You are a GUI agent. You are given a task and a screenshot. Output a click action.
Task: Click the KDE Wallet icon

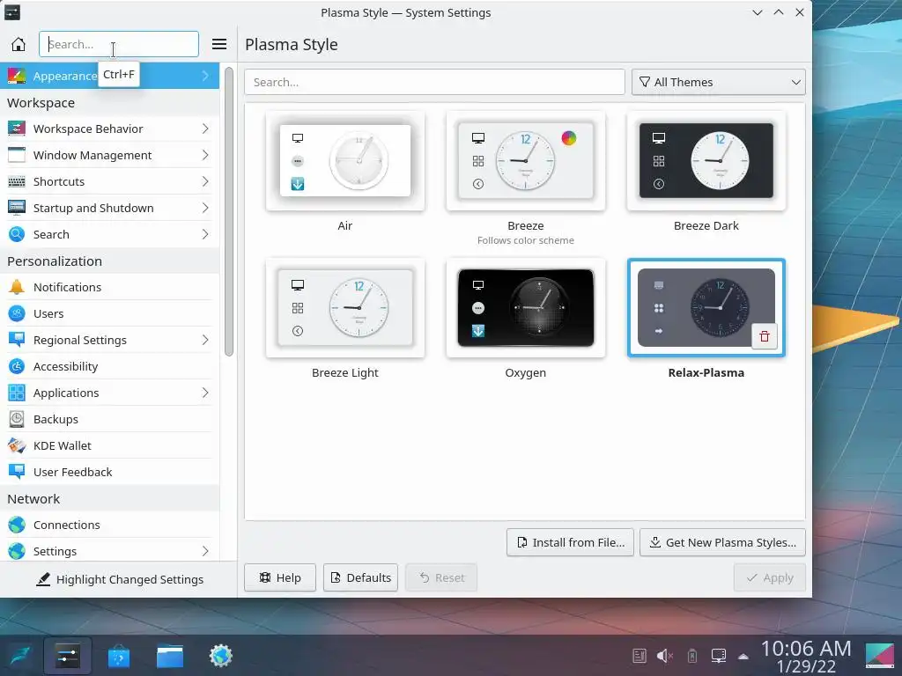point(17,445)
